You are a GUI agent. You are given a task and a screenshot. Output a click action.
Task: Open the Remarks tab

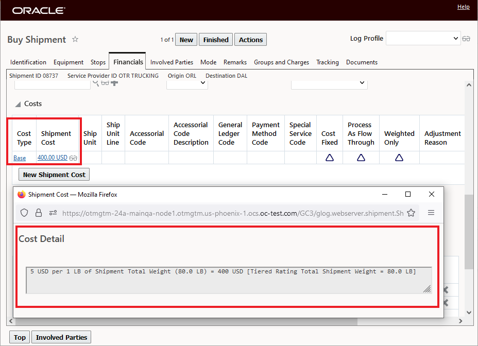tap(235, 62)
